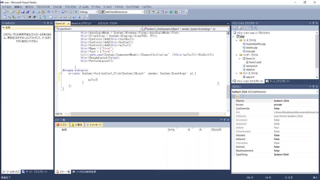Click the editor's horizontal scrollbar
Image resolution: width=320 pixels, height=180 pixels.
coord(135,114)
